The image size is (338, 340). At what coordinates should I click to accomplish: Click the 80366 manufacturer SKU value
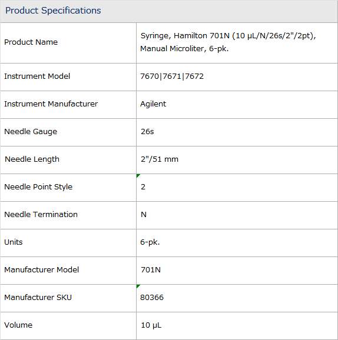coord(152,298)
